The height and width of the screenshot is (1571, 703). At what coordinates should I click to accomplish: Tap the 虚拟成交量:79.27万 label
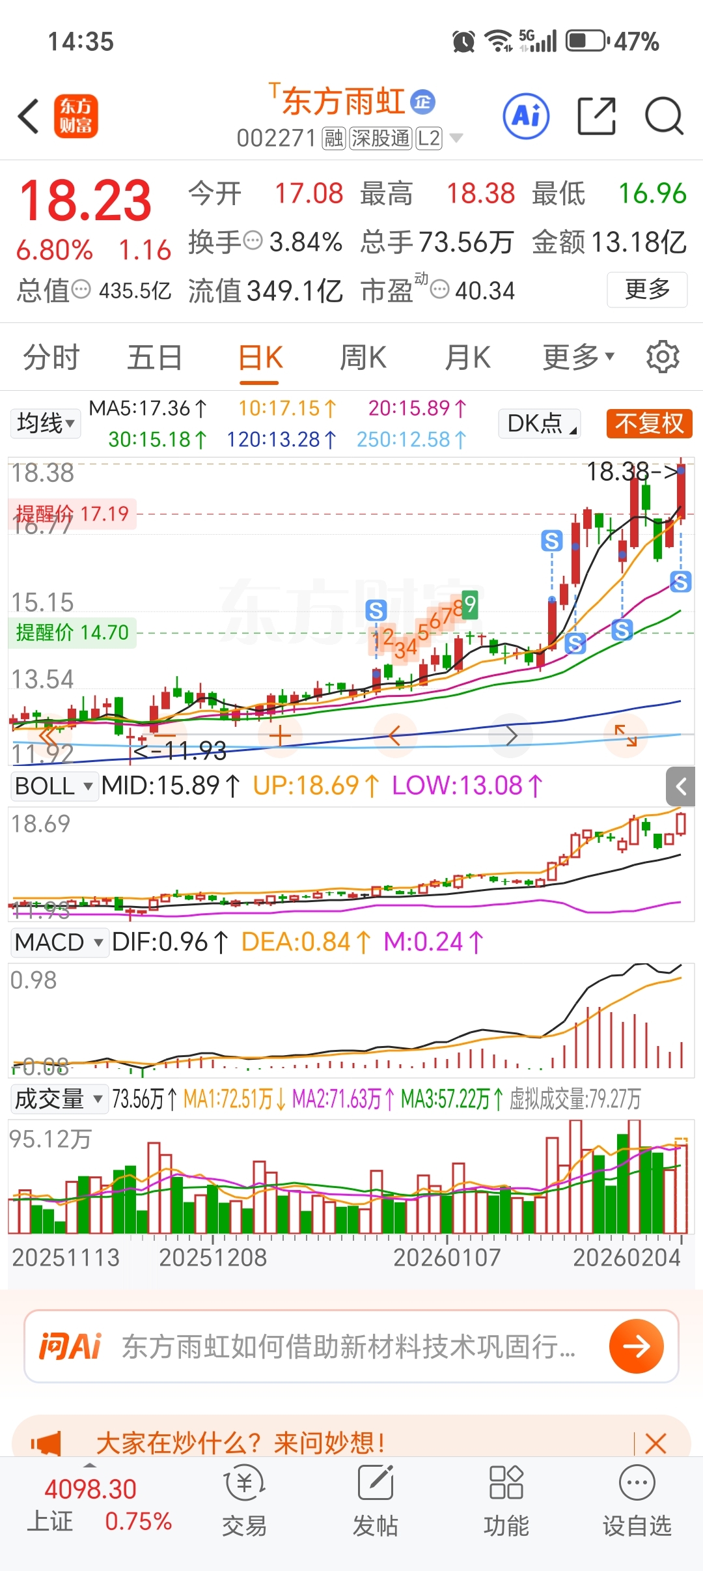575,1099
